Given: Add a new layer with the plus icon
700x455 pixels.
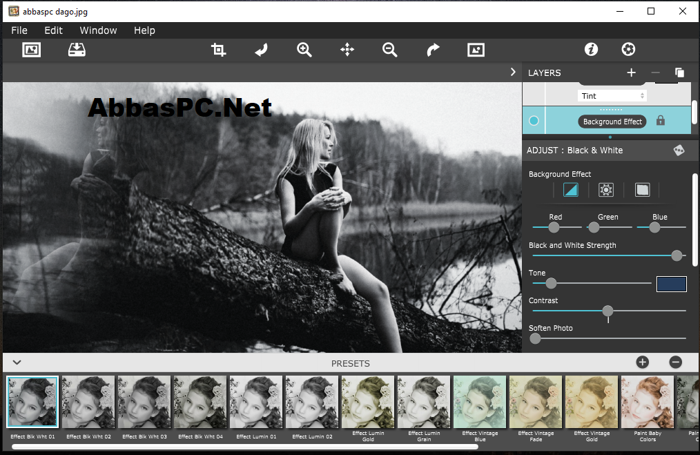Looking at the screenshot, I should (x=631, y=72).
